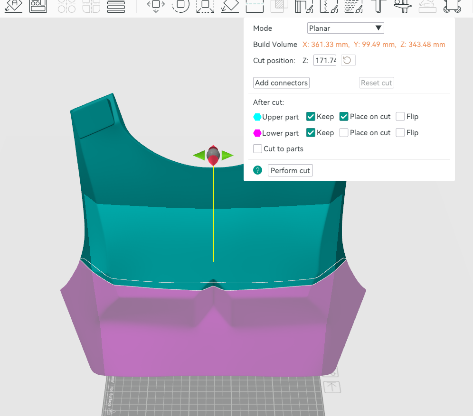Click the reset icon beside the Z field

click(348, 60)
